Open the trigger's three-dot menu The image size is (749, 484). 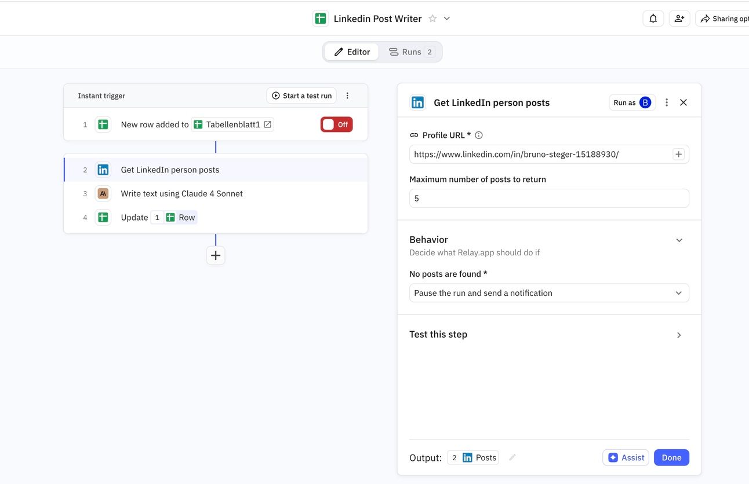[347, 96]
